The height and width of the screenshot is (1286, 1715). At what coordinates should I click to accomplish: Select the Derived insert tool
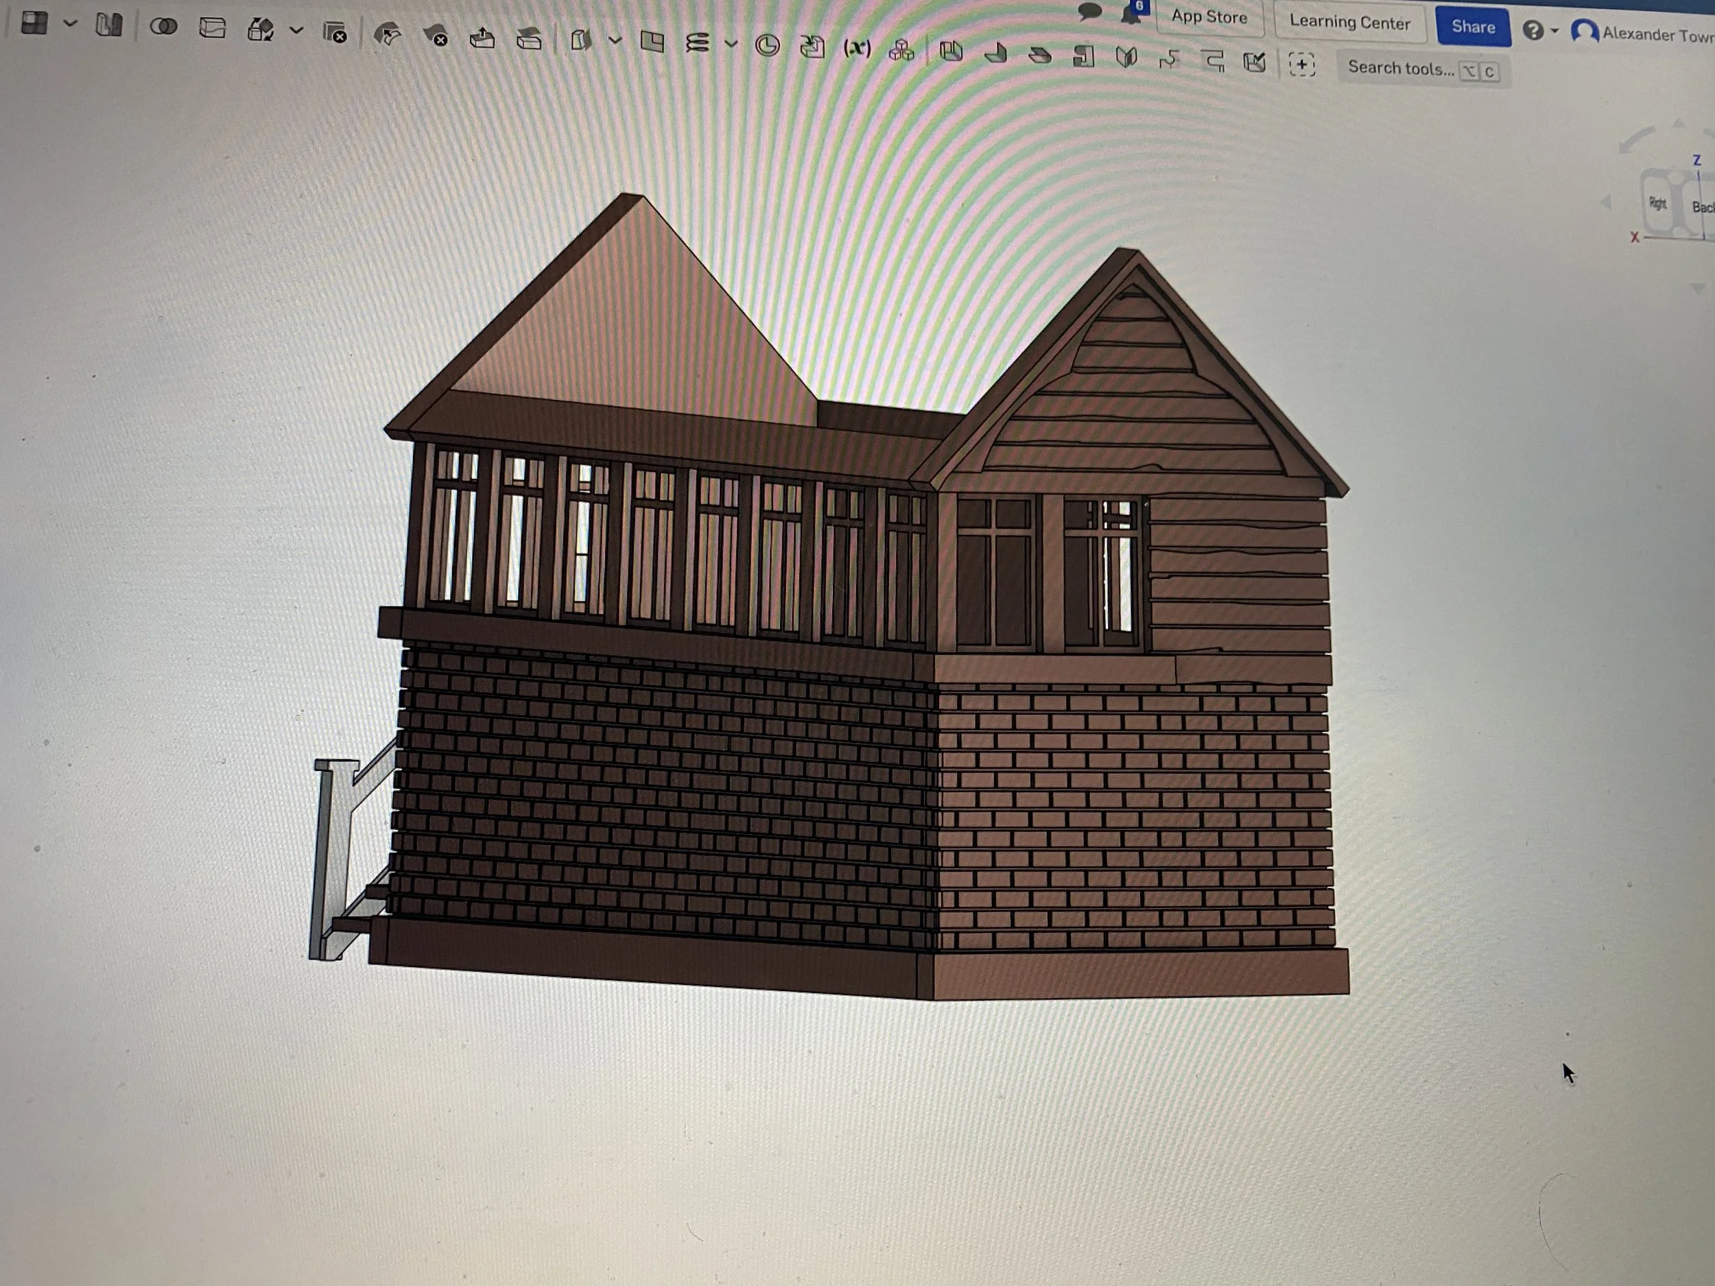click(812, 47)
